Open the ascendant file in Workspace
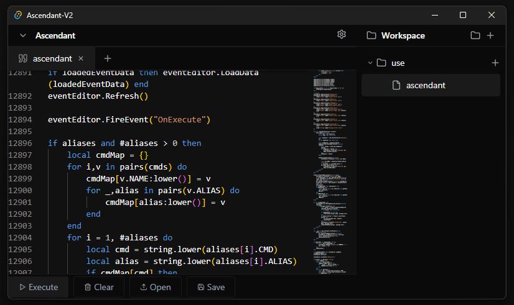 pos(431,86)
